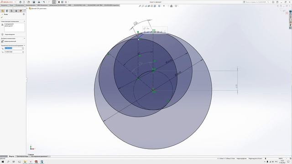Open dropdown arrow next to Select tool

(56, 2)
